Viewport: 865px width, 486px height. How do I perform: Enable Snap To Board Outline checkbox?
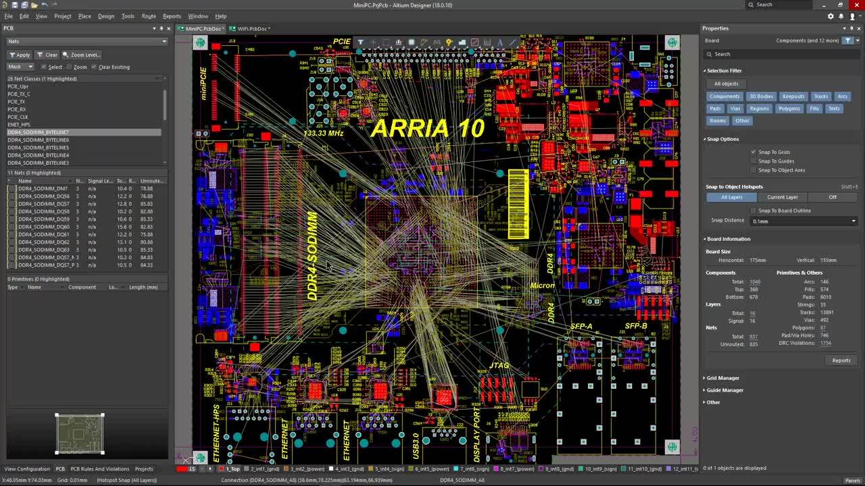point(753,211)
